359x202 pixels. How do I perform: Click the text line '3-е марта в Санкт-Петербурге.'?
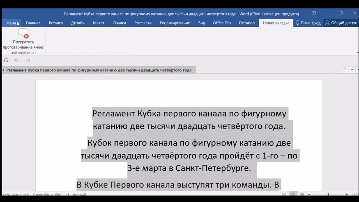[189, 168]
